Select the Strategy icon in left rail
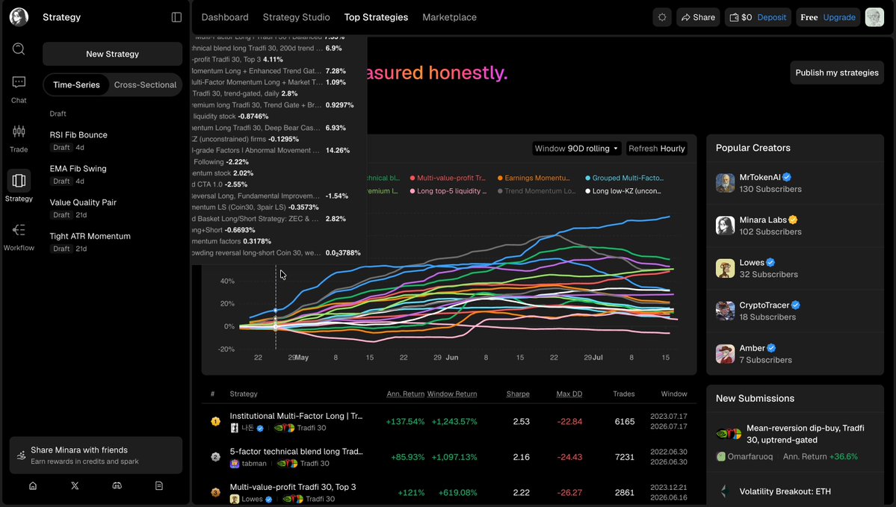896x507 pixels. (x=19, y=181)
